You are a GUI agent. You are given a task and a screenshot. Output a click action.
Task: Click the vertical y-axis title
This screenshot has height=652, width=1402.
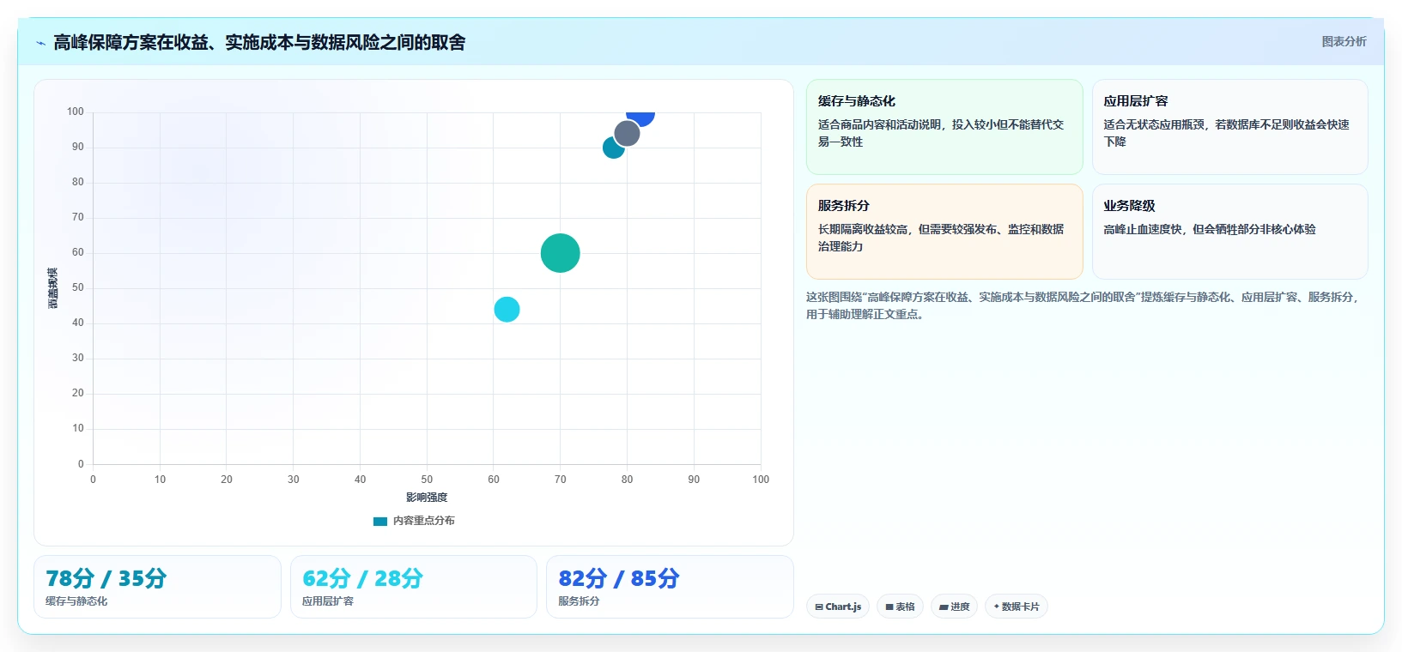click(x=53, y=288)
